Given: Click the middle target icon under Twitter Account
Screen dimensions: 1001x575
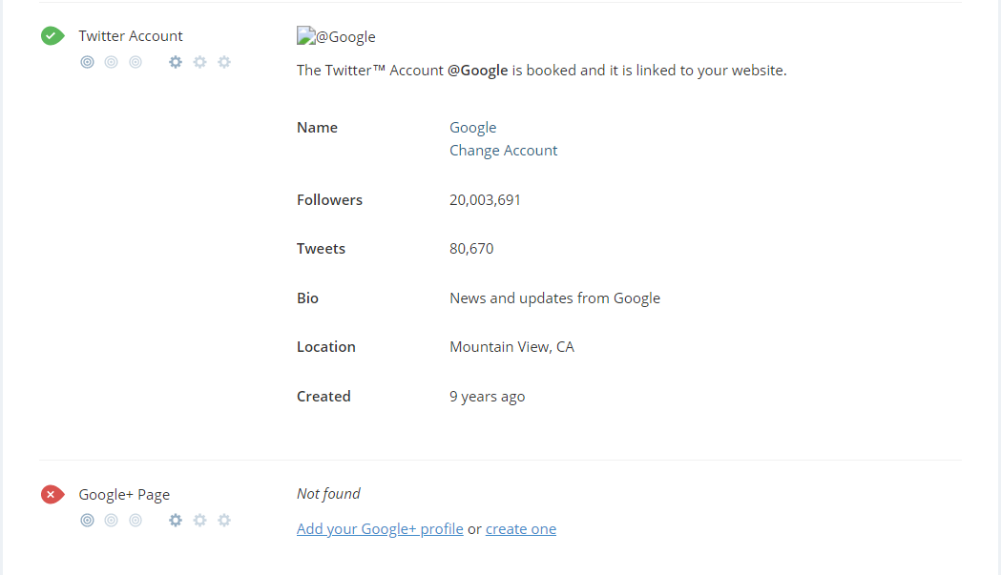Looking at the screenshot, I should 112,62.
